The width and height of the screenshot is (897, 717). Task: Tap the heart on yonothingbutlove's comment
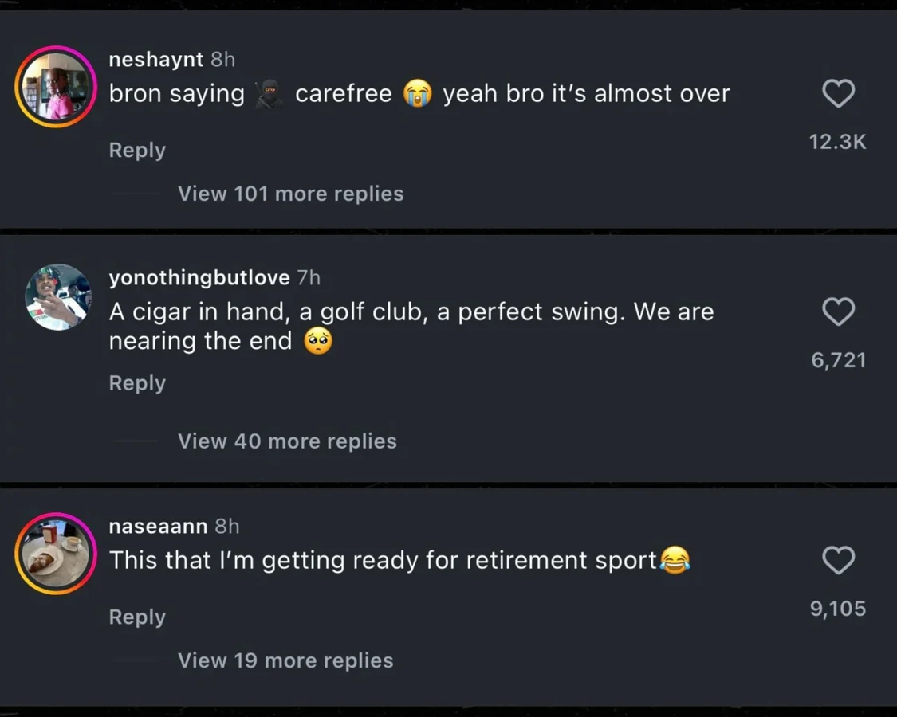838,312
